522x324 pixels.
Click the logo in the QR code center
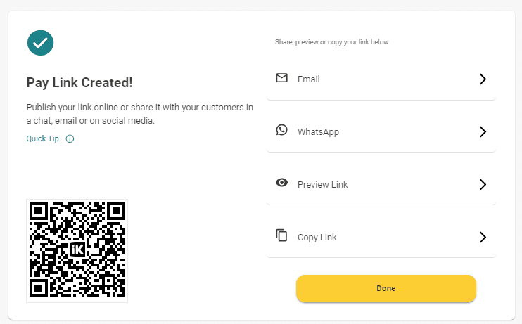click(77, 250)
